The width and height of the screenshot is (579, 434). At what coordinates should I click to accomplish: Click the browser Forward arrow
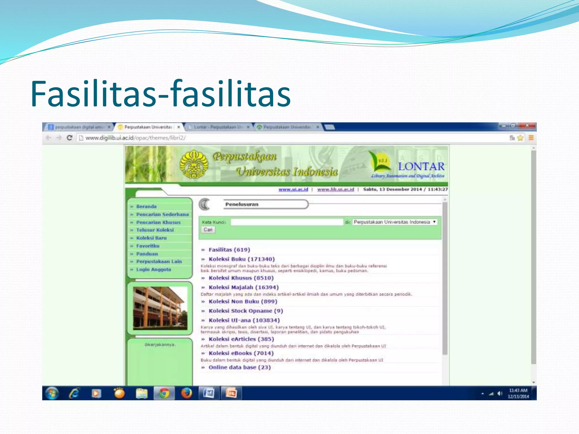[x=59, y=138]
